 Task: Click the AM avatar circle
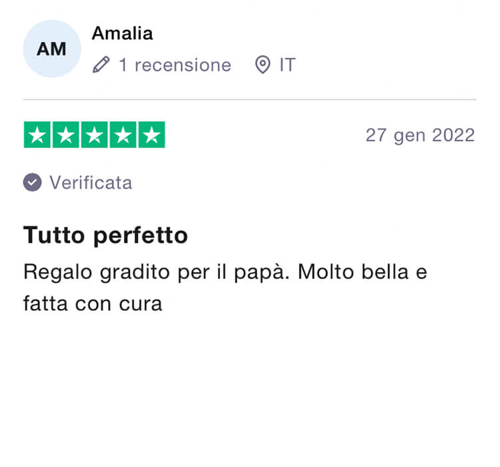[x=52, y=49]
